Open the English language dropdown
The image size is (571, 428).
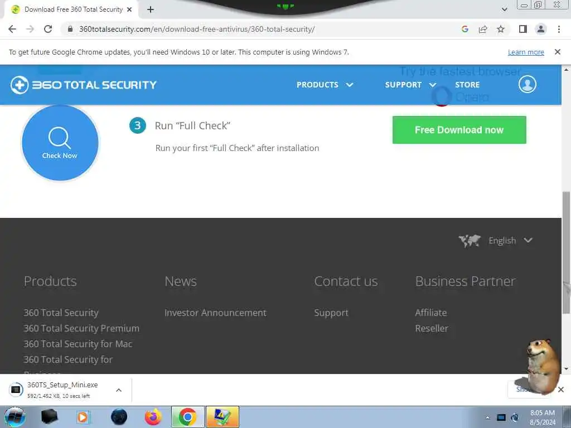tap(510, 241)
